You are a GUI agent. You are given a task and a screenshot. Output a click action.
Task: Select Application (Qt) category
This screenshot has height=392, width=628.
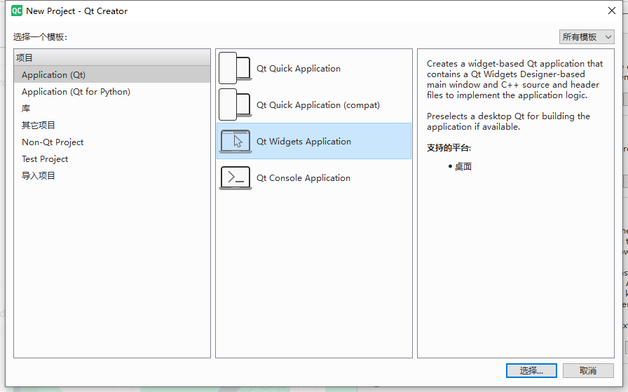pos(112,74)
